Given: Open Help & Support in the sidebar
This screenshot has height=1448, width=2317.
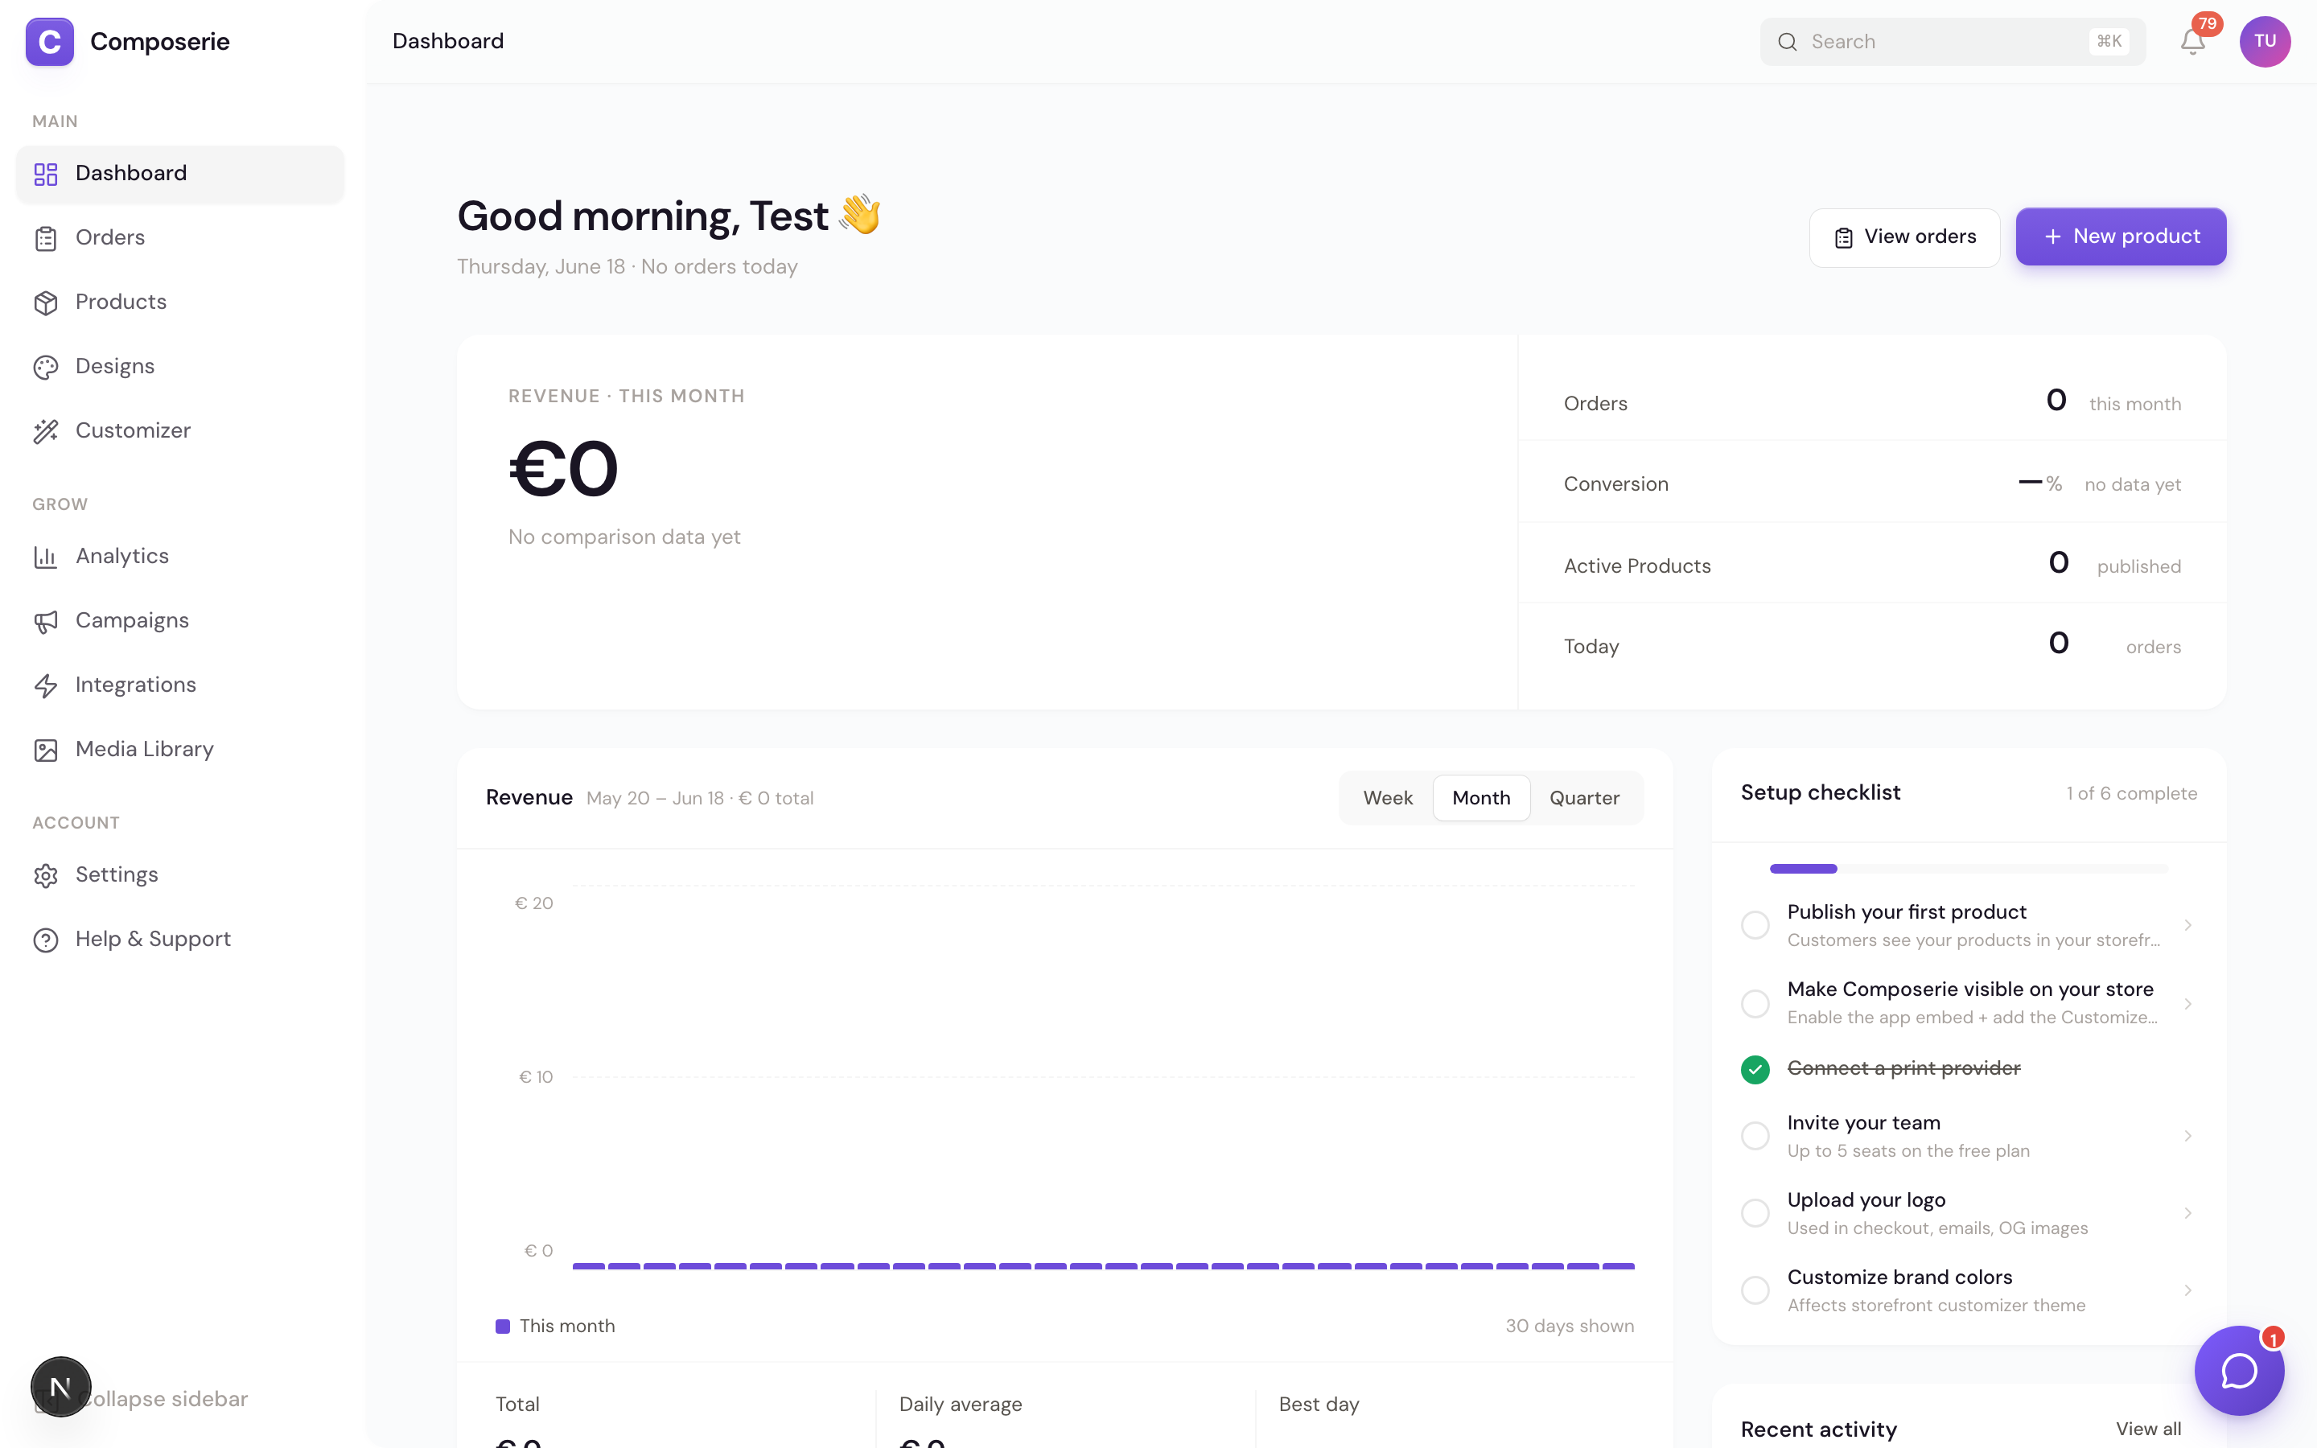Looking at the screenshot, I should pyautogui.click(x=180, y=939).
